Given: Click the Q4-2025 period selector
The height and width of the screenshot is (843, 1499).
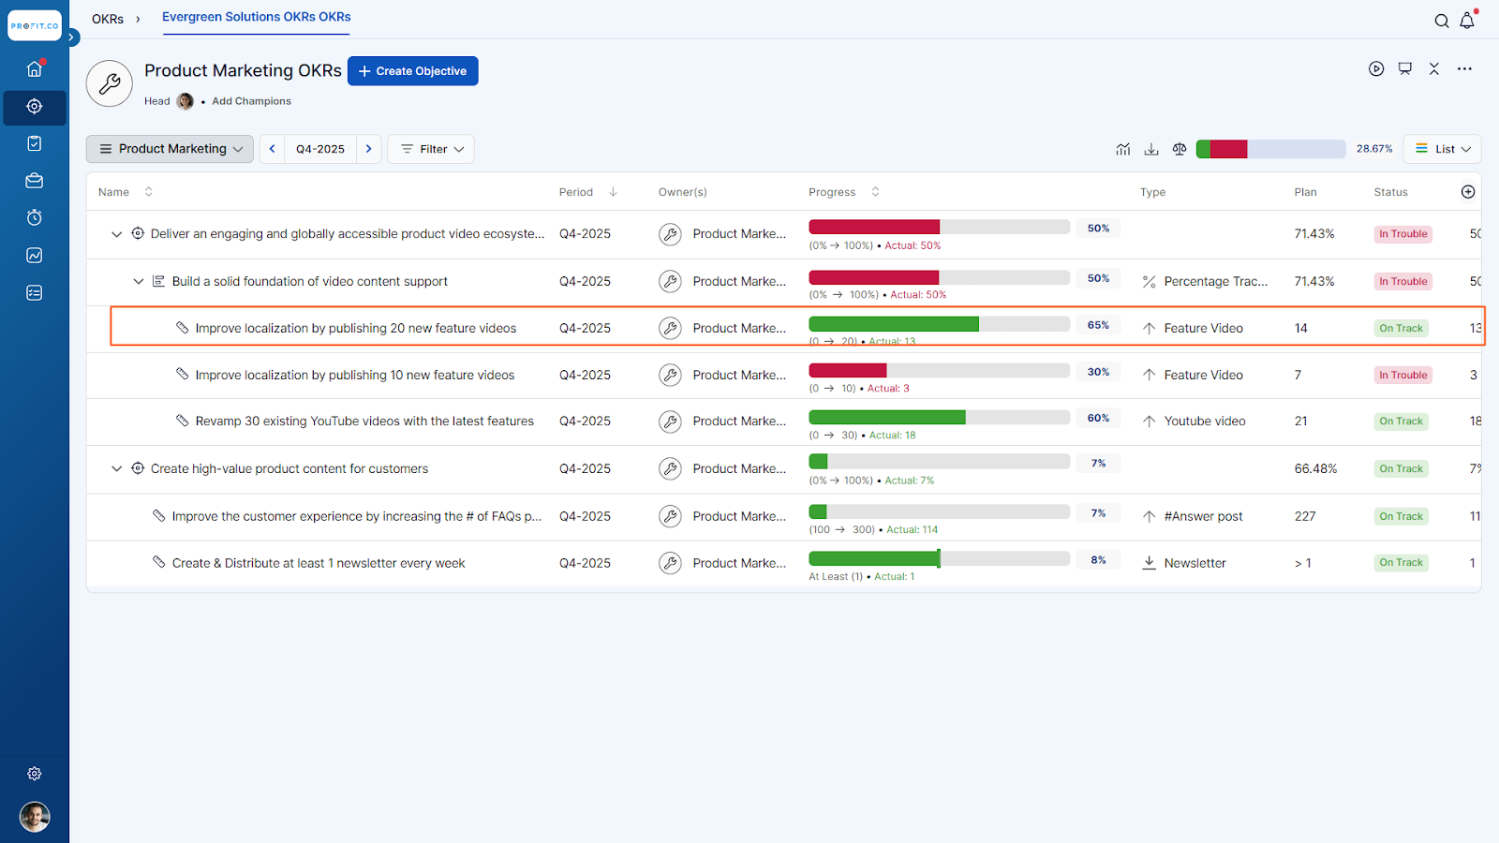Looking at the screenshot, I should point(320,149).
